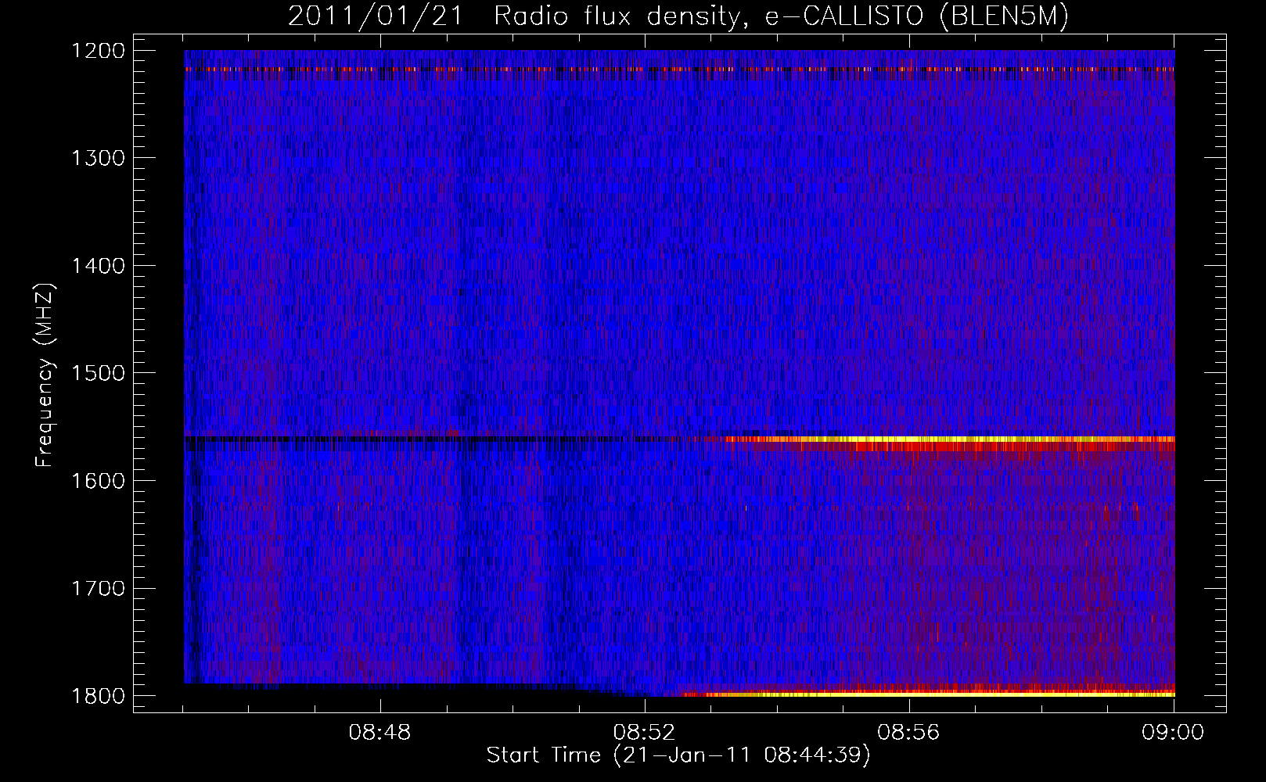Click the 1400 frequency axis label

click(98, 266)
